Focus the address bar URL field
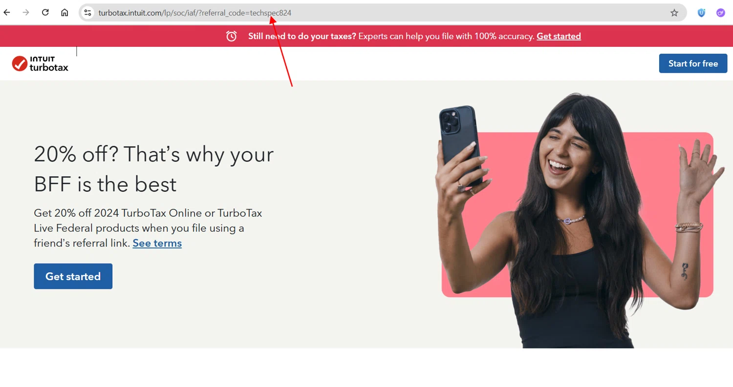Image resolution: width=733 pixels, height=387 pixels. point(382,13)
